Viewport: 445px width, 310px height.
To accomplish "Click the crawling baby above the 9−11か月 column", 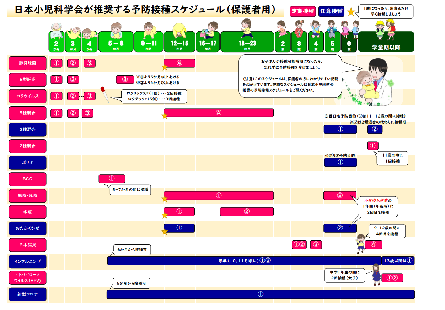I will tap(149, 30).
